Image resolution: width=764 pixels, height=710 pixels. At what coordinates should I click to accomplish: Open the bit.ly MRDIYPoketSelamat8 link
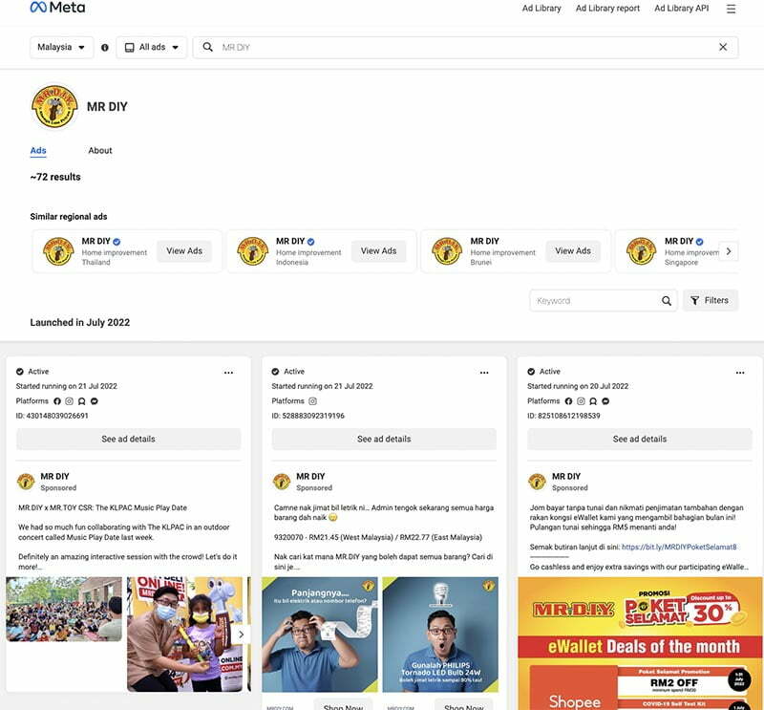[679, 548]
